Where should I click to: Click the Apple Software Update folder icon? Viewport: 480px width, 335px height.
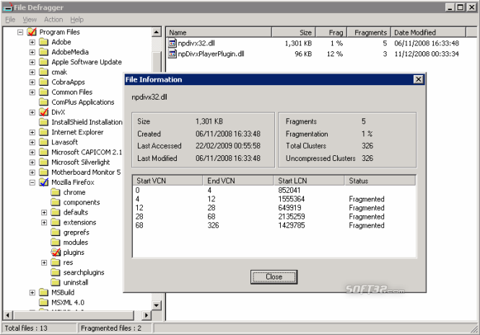(44, 62)
